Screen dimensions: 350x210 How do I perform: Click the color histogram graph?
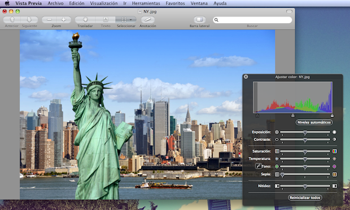pos(293,97)
